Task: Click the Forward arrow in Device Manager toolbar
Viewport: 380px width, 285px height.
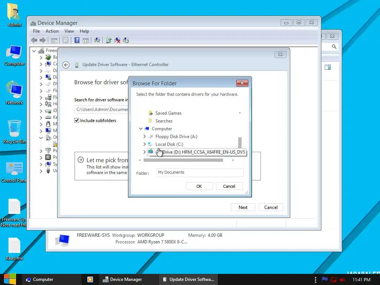Action: 42,40
